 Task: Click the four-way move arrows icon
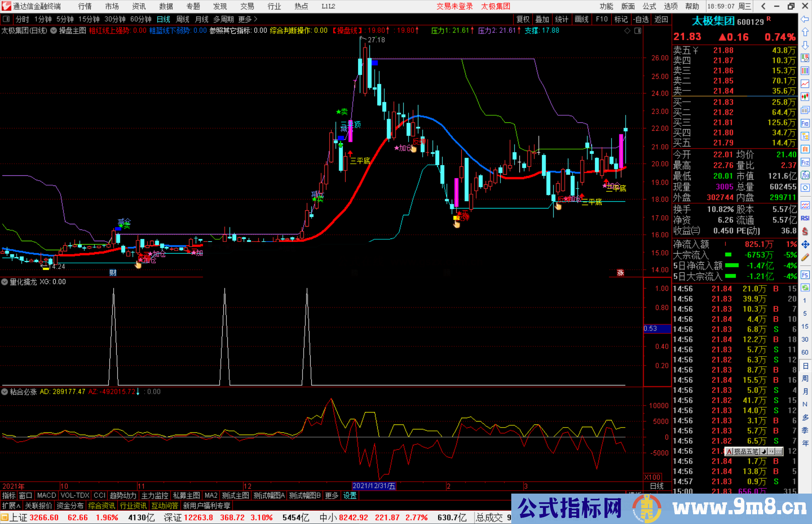coord(805,245)
